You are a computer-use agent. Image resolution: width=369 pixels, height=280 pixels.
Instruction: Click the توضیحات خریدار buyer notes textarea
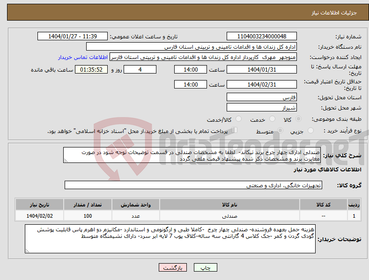pos(170,239)
